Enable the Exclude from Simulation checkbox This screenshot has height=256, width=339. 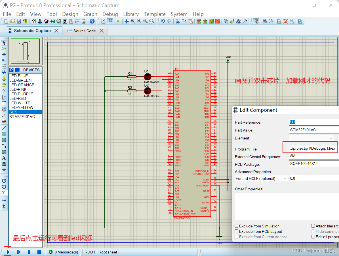pyautogui.click(x=236, y=226)
